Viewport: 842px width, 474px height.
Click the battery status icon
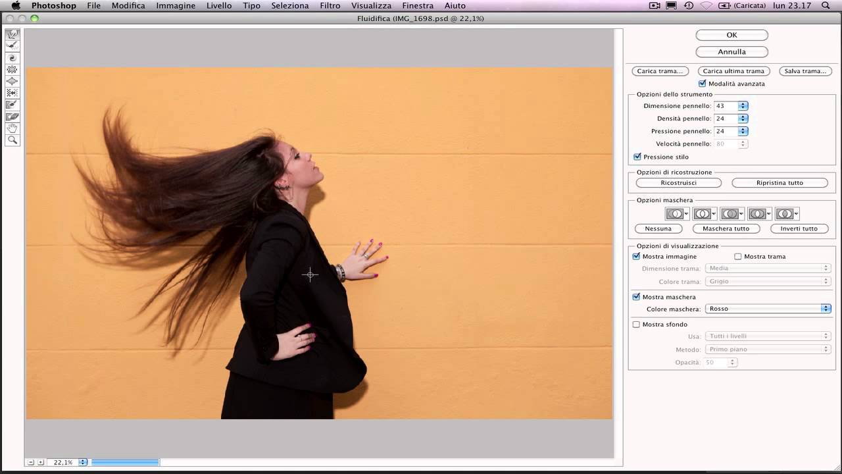point(724,5)
